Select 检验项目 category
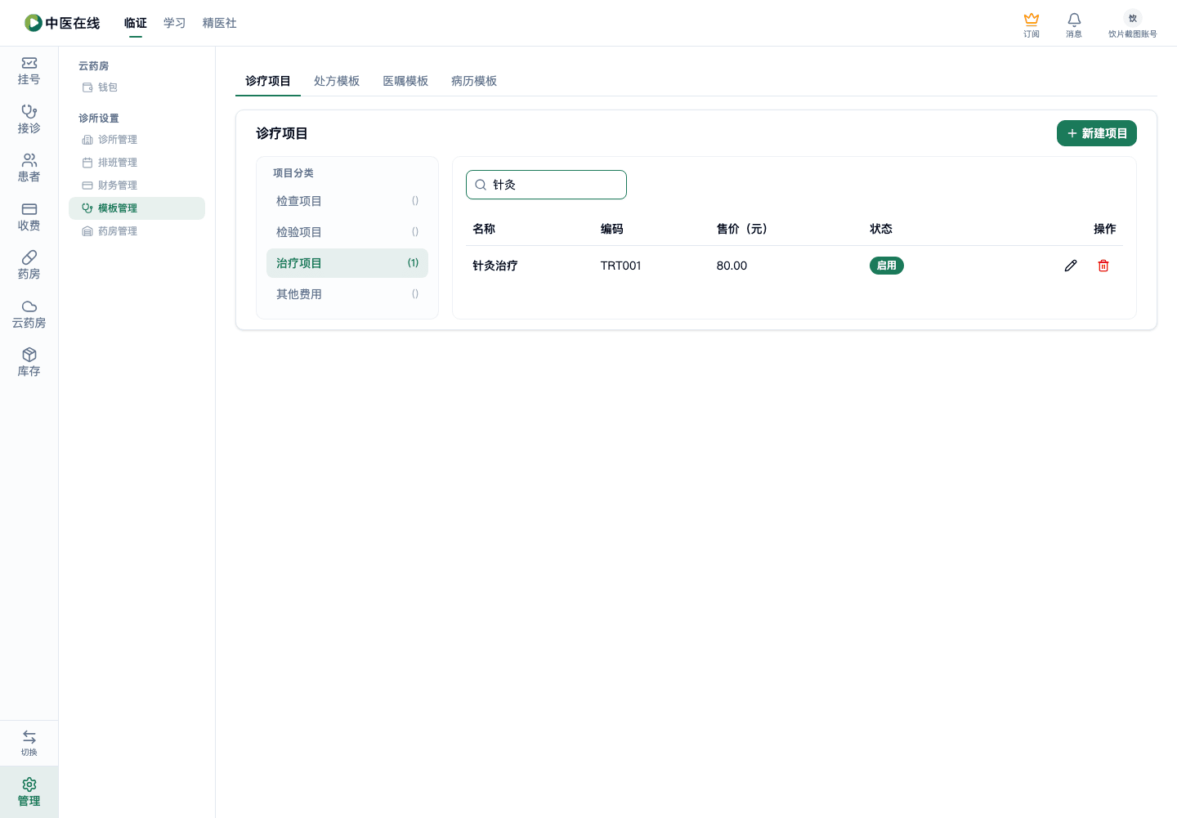Viewport: 1177px width, 818px height. (x=347, y=232)
